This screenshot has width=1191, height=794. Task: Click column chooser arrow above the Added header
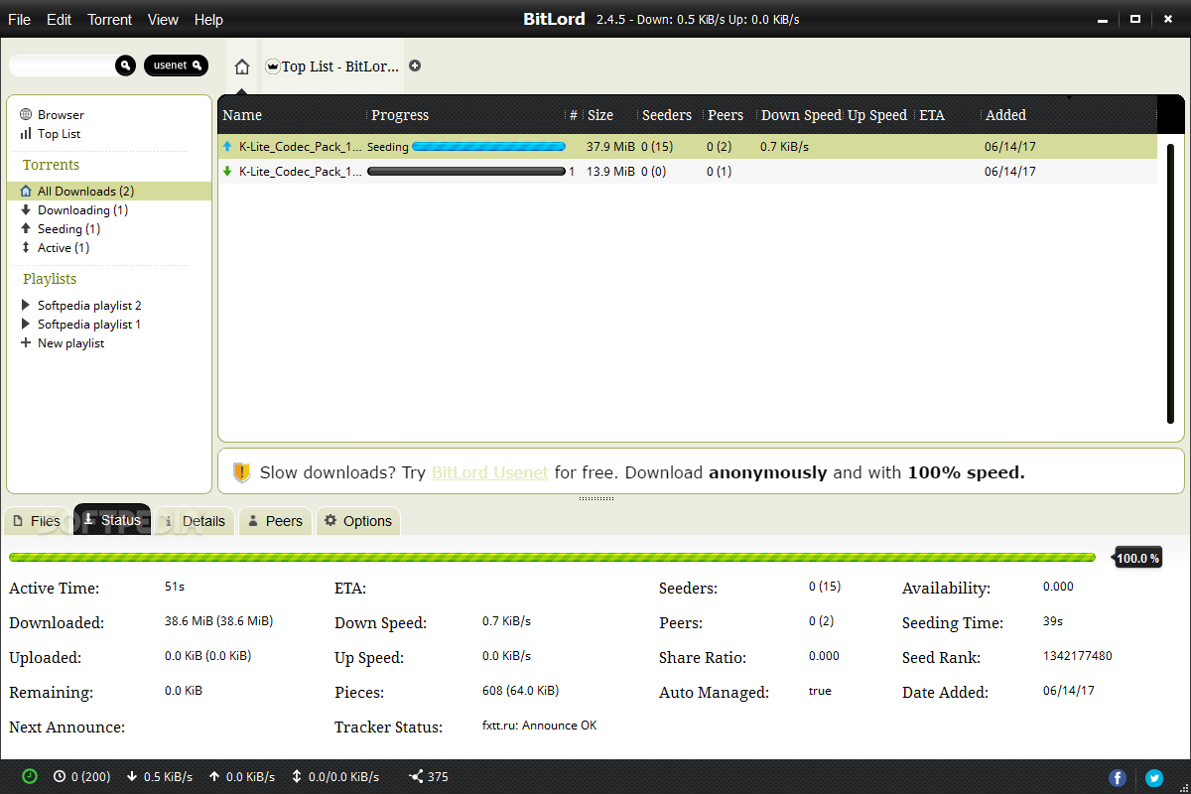[1069, 98]
